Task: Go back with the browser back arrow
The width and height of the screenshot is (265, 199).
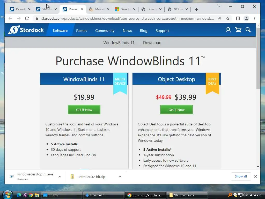Action: [x=10, y=18]
